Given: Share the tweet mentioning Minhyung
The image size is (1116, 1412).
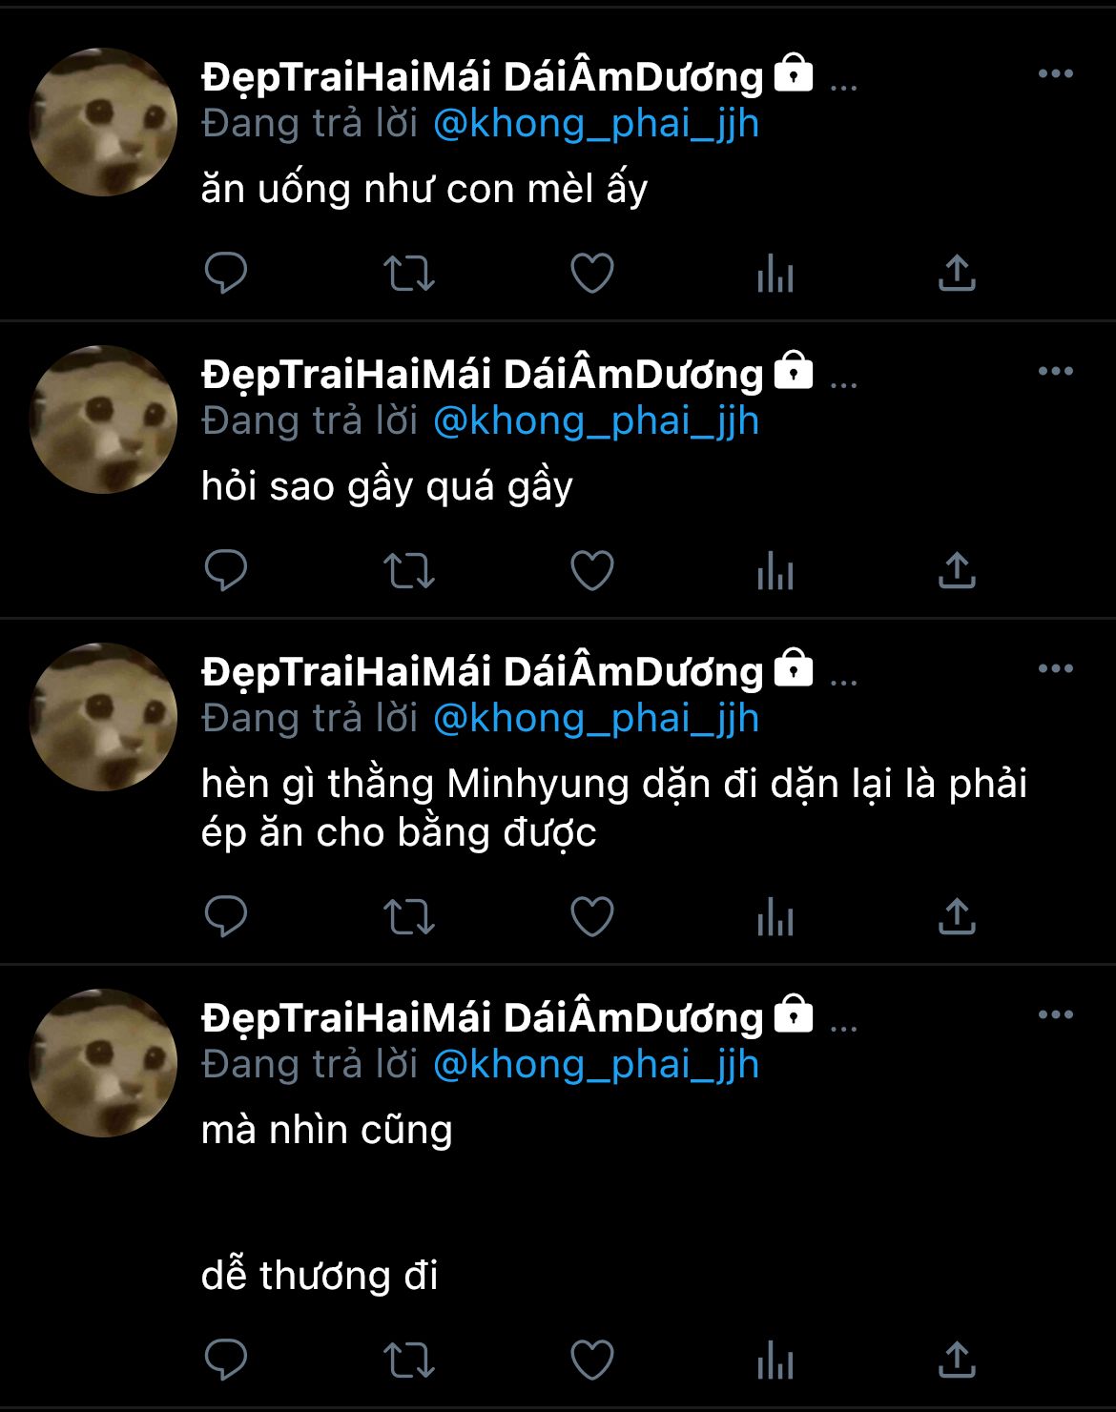Looking at the screenshot, I should coord(957,916).
